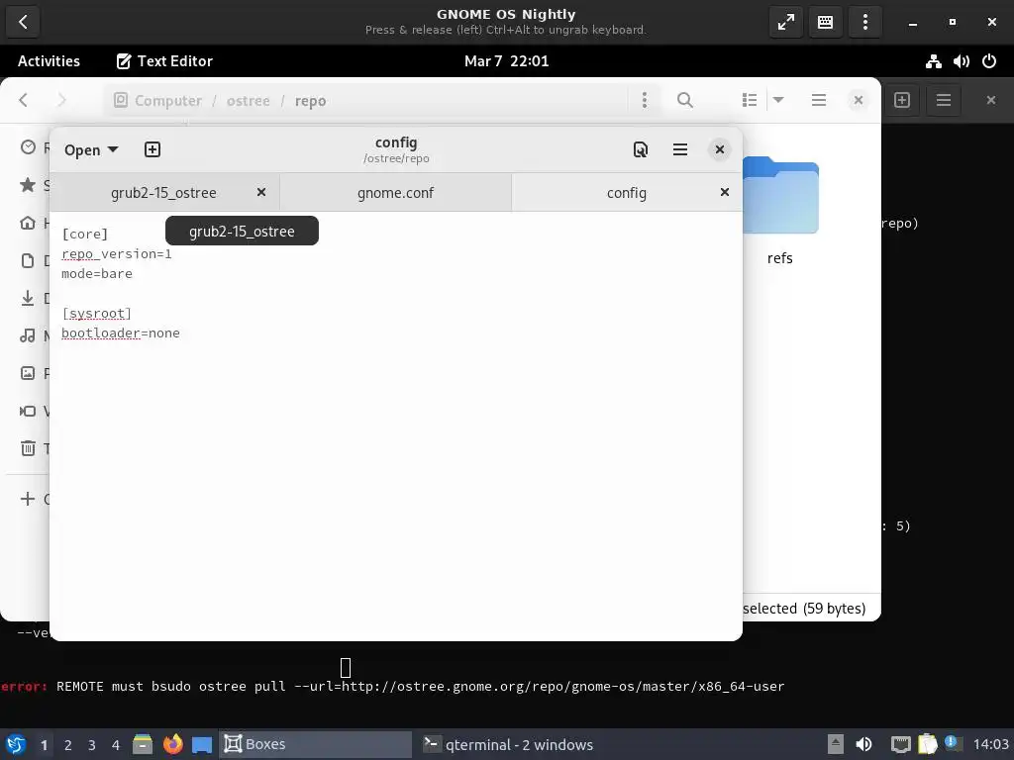The image size is (1014, 760).
Task: Switch to gnome.conf tab
Action: (x=395, y=193)
